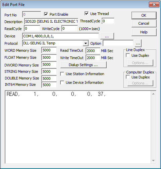Toggle the Port Enable checkbox
Viewport: 161px width, 169px height.
46,14
